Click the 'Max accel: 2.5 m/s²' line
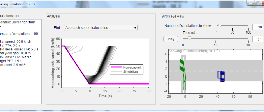This screenshot has width=264, height=112. (x=13, y=65)
